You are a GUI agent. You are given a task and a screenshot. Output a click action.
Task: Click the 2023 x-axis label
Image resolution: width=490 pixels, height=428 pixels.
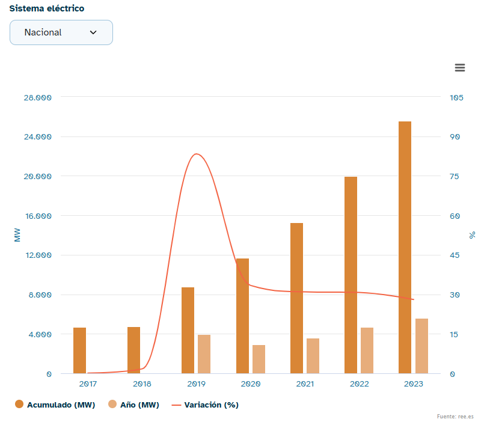414,384
